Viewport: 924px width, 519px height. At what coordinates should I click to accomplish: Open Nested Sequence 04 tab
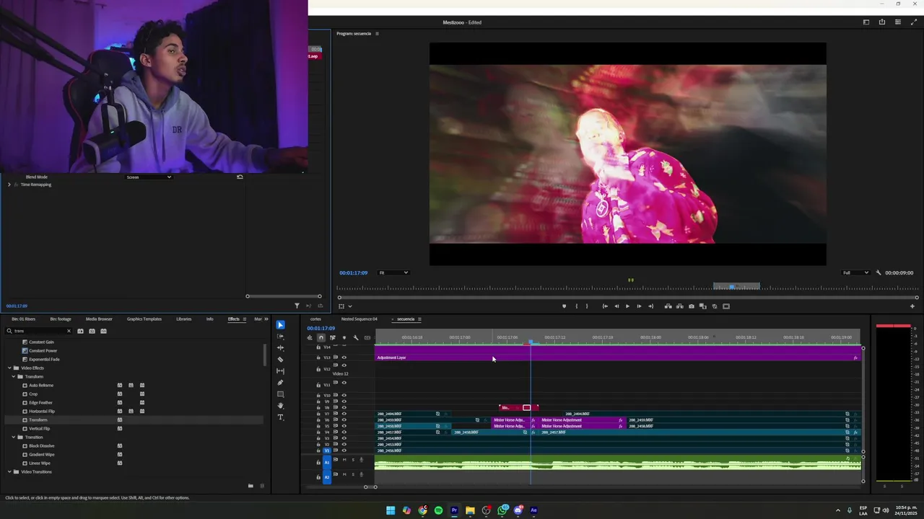[359, 319]
